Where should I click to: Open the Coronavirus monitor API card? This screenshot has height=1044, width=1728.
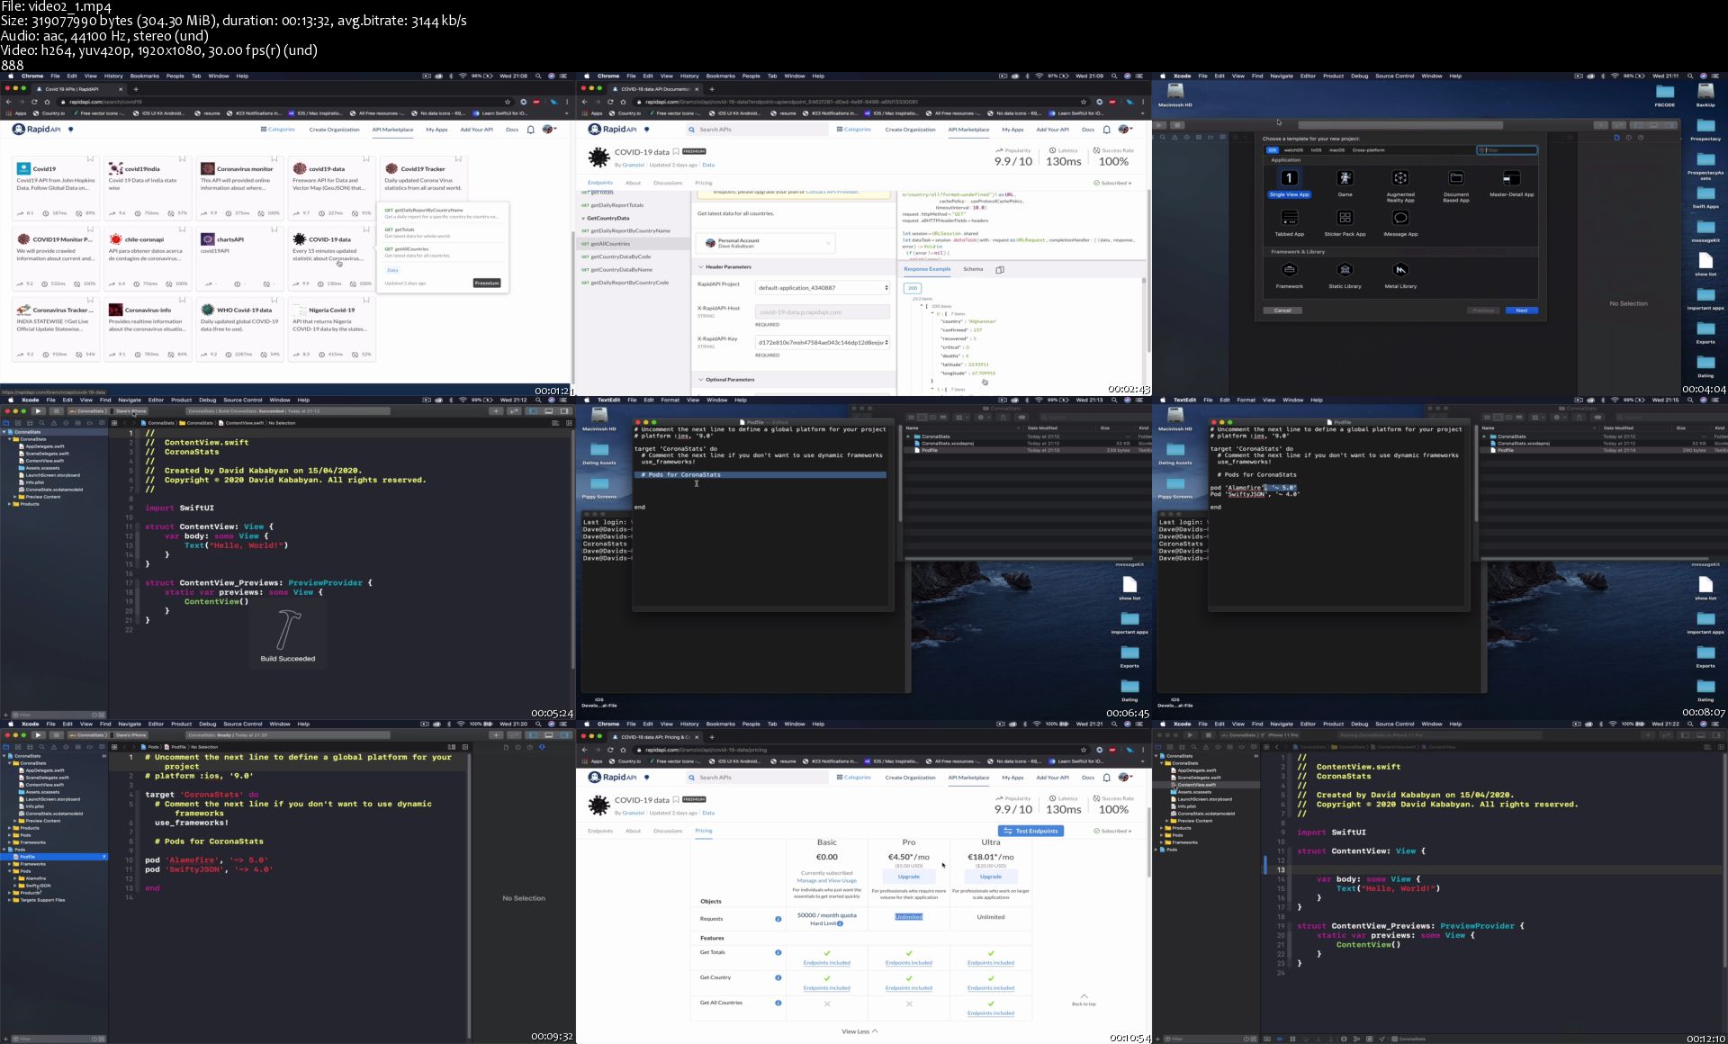click(238, 188)
